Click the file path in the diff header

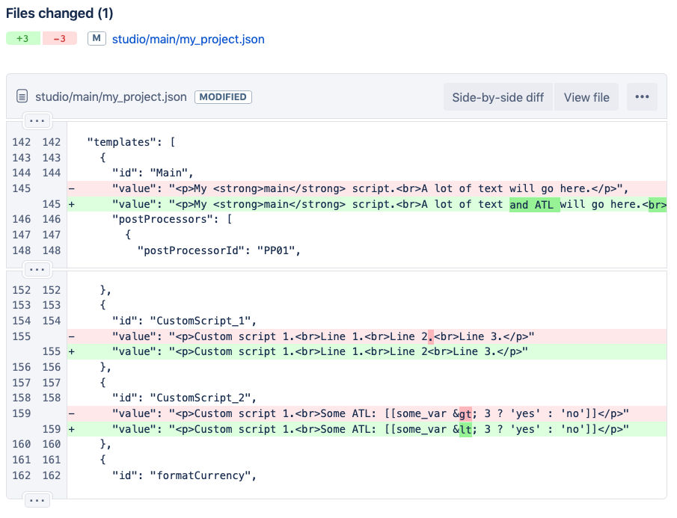pos(111,97)
